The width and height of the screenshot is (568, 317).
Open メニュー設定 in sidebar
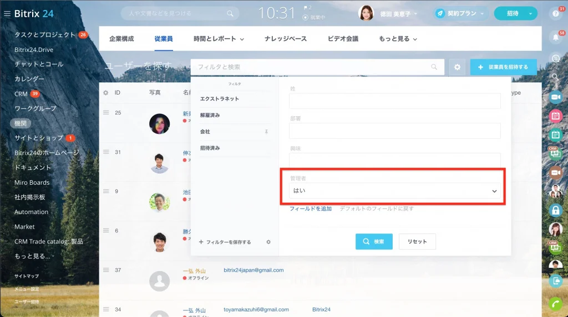tap(27, 289)
